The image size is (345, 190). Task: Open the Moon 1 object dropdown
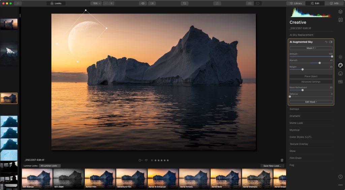311,48
